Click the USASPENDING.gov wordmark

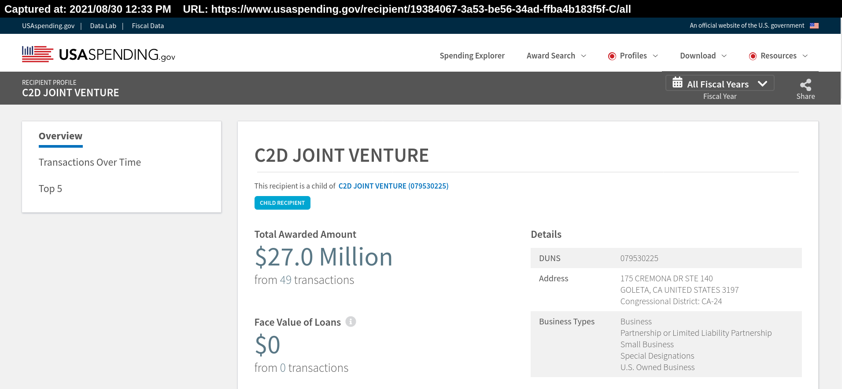[x=117, y=55]
